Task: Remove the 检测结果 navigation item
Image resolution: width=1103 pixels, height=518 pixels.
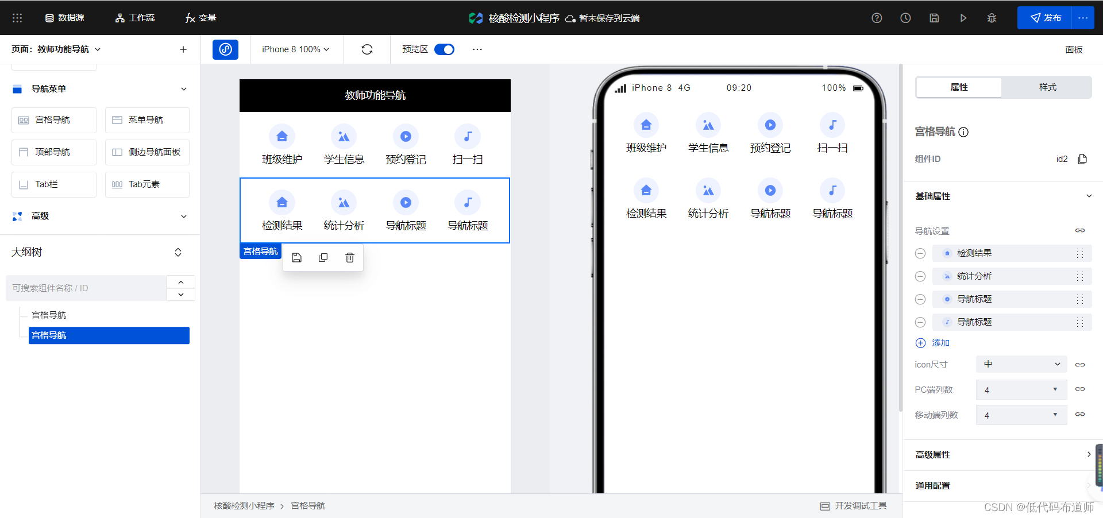Action: tap(920, 253)
